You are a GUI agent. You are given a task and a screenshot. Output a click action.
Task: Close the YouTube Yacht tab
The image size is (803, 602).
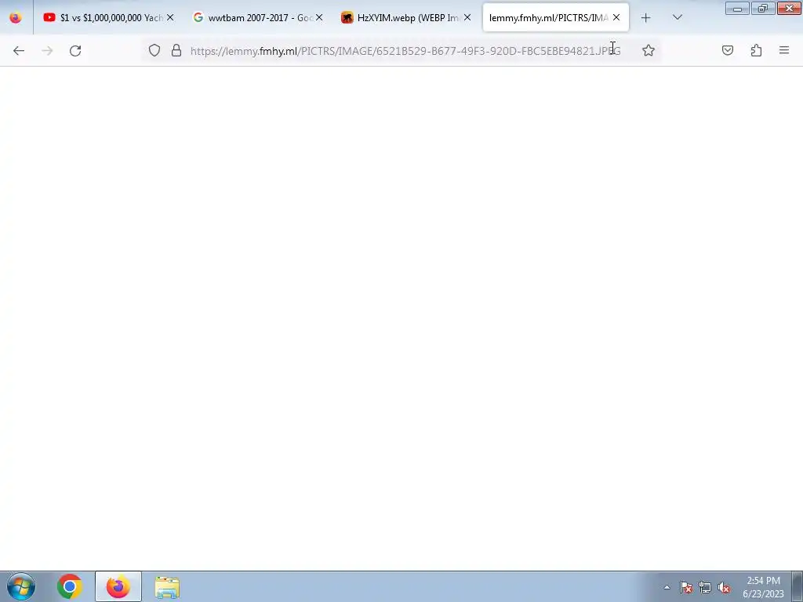coord(170,17)
